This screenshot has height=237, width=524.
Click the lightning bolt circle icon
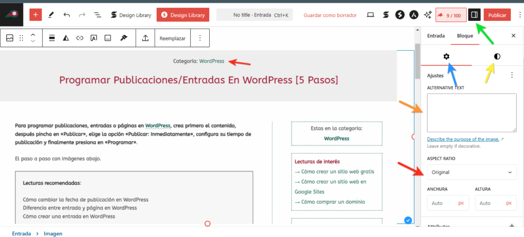point(400,15)
